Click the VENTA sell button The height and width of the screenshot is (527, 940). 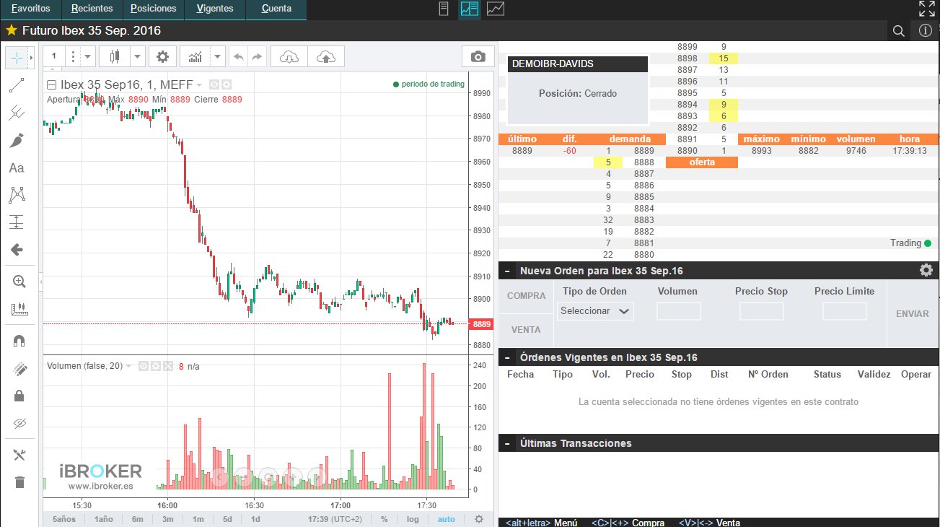[527, 329]
